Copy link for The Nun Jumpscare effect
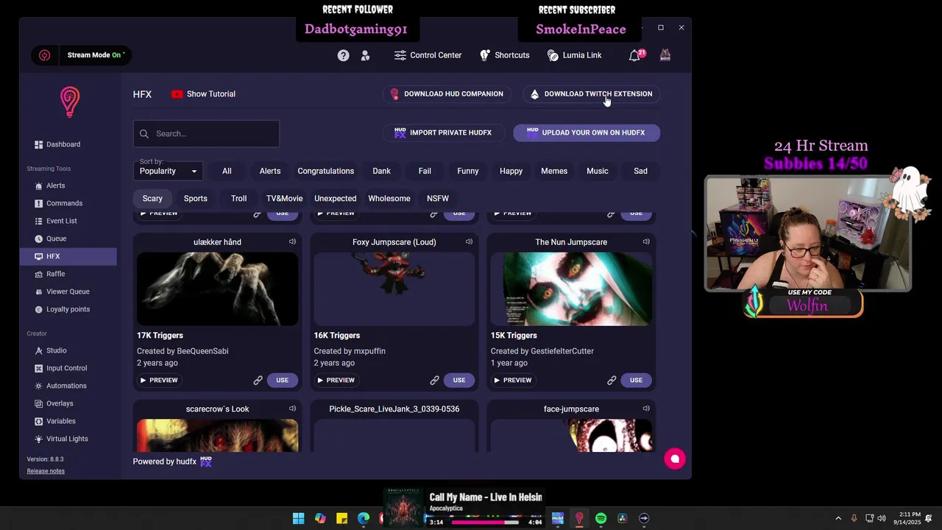The image size is (942, 530). [x=612, y=380]
